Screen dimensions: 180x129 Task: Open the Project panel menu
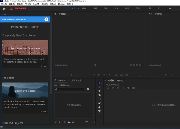click(67, 81)
